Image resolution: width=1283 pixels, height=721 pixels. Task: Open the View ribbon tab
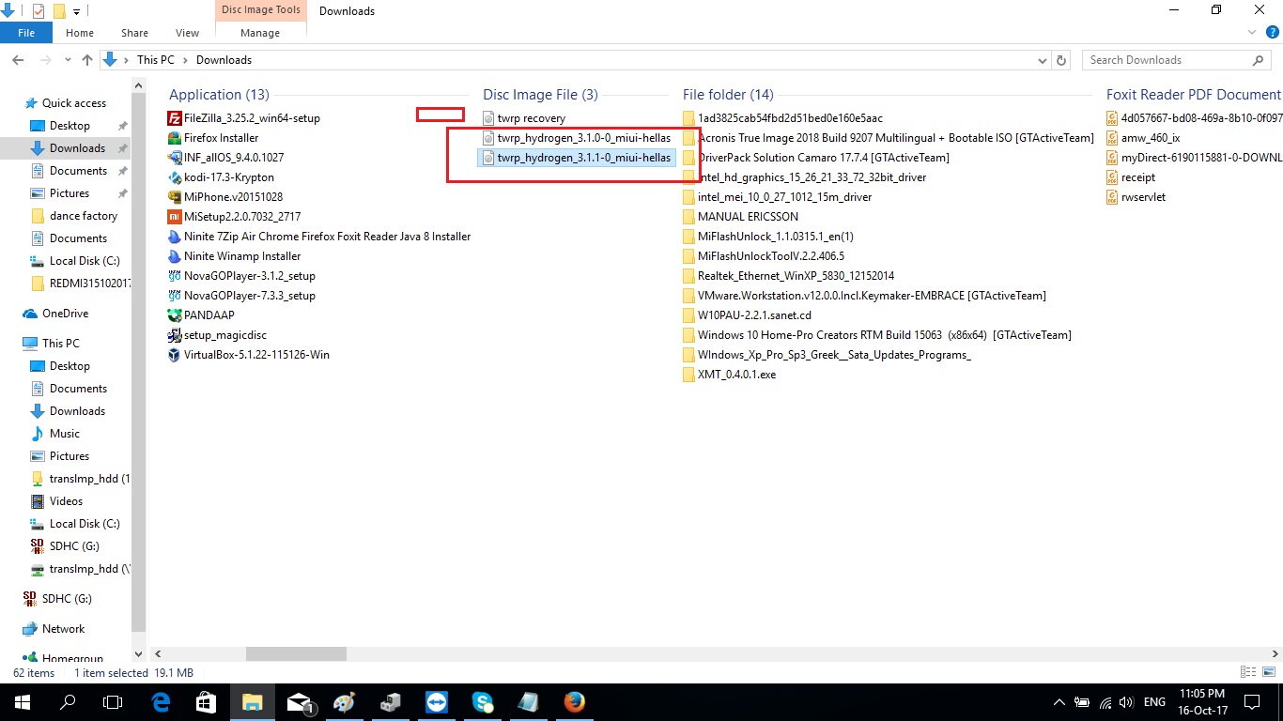point(187,33)
